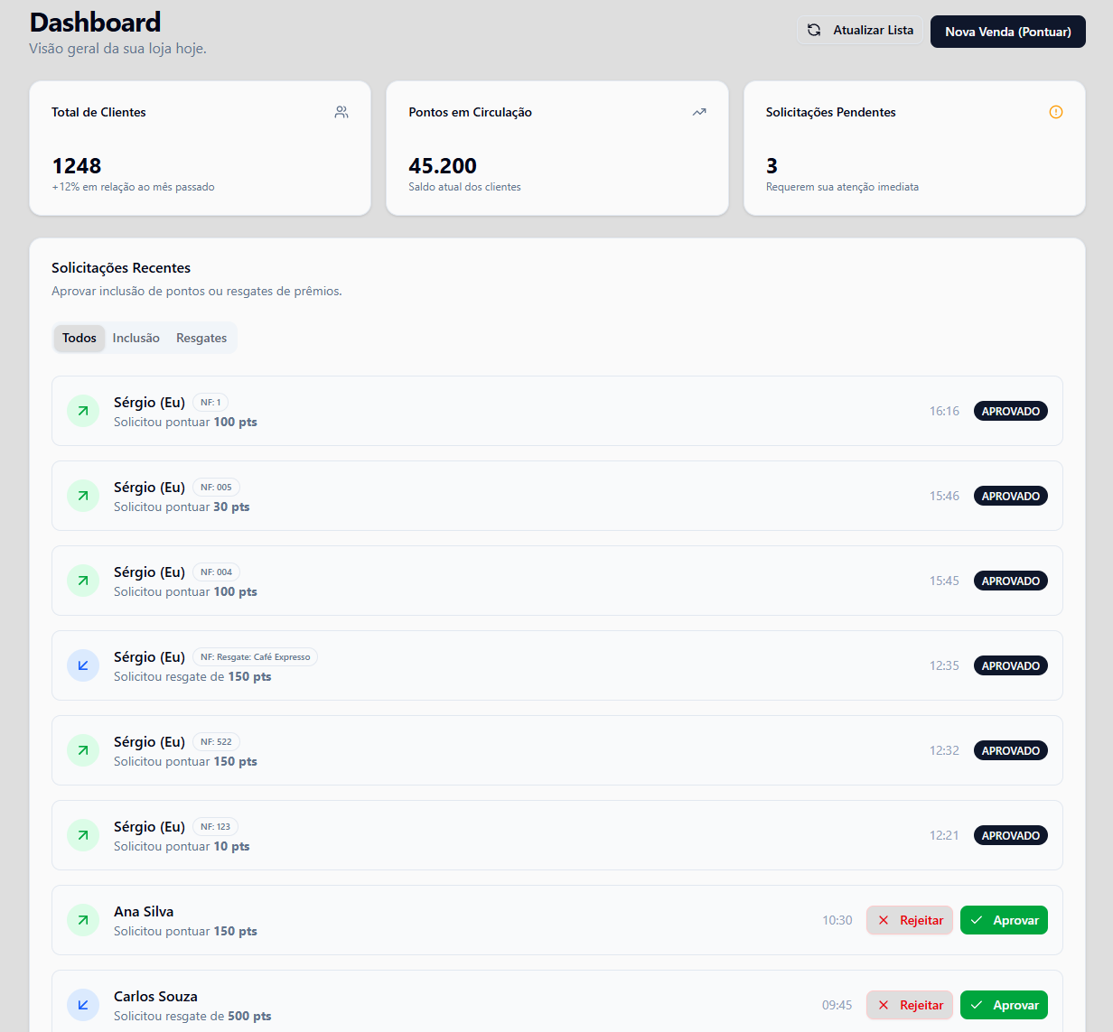Viewport: 1113px width, 1032px height.
Task: Reject Ana Silva's points request
Action: (x=910, y=920)
